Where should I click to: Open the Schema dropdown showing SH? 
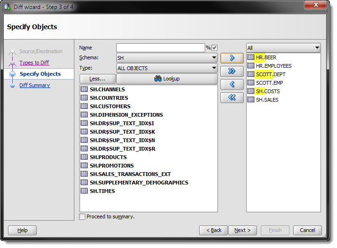pyautogui.click(x=167, y=58)
